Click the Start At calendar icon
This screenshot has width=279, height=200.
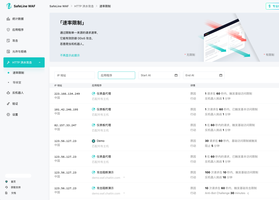[x=176, y=75]
